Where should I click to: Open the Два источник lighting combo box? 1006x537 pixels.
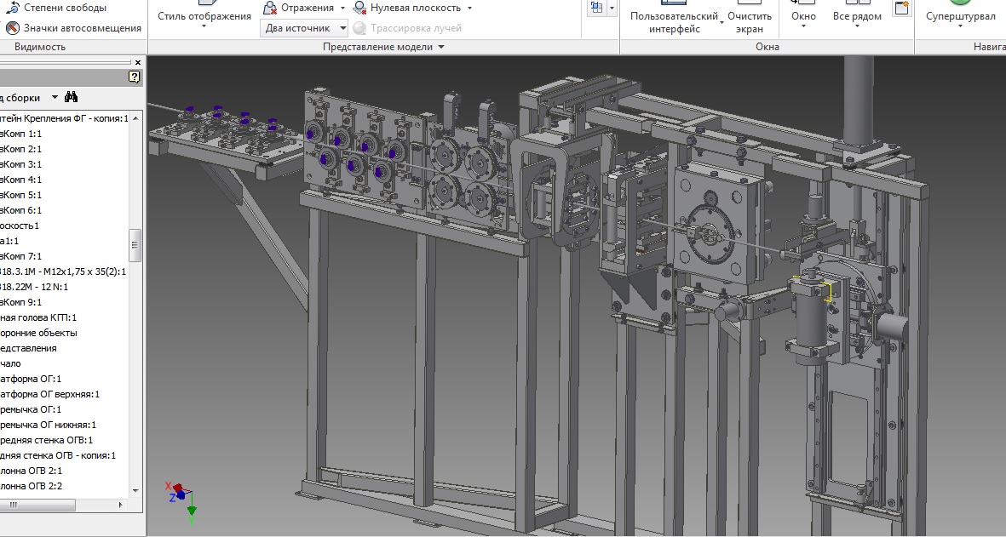pyautogui.click(x=304, y=28)
